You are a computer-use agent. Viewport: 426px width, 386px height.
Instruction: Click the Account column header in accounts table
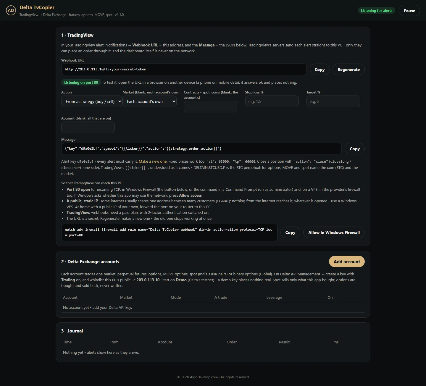coord(70,297)
